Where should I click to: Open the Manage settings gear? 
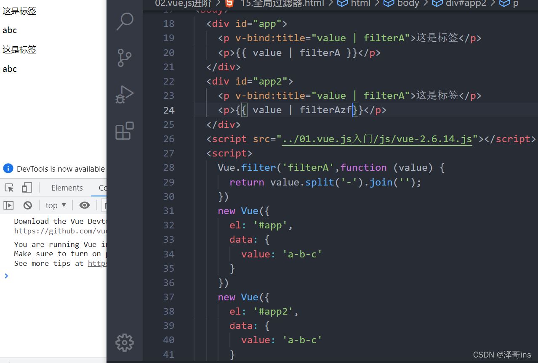point(125,342)
